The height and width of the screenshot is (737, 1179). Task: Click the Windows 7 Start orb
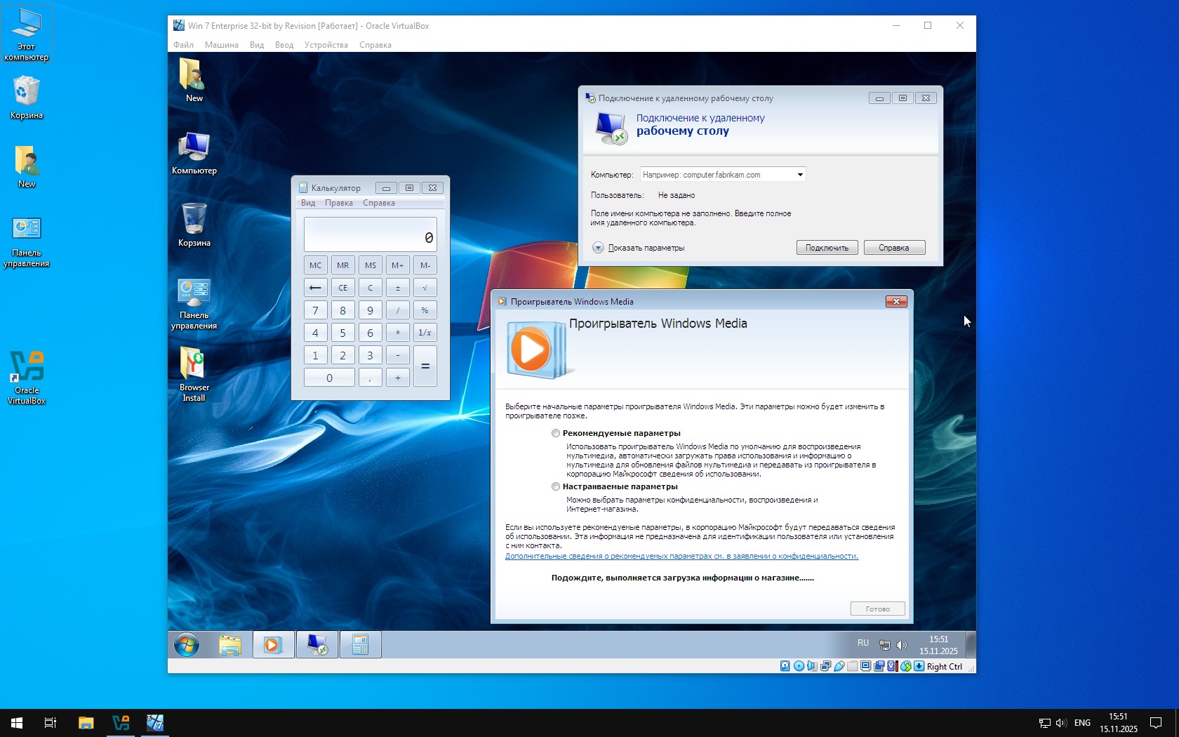pos(187,644)
